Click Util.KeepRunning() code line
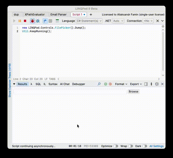Viewport: 173px width, 158px height. [37, 31]
